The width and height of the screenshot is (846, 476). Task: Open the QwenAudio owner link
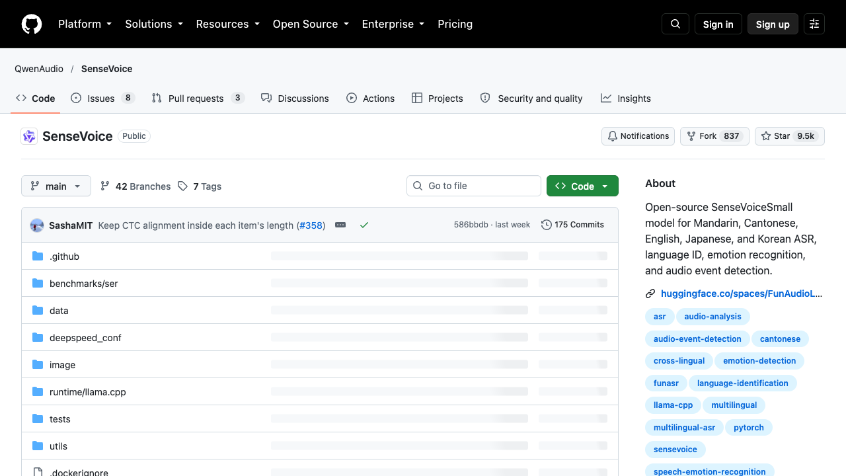[39, 69]
